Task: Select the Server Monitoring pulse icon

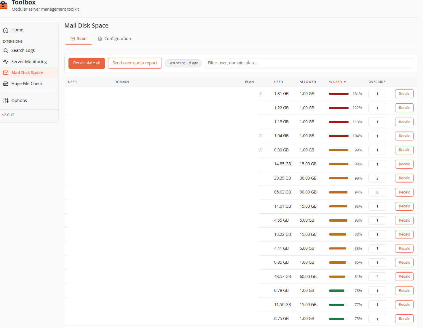Action: (6, 62)
